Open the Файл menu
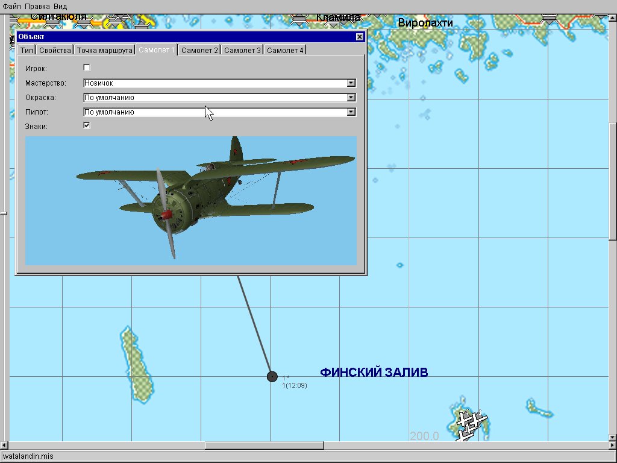Screen dimensions: 617x463 pos(12,6)
